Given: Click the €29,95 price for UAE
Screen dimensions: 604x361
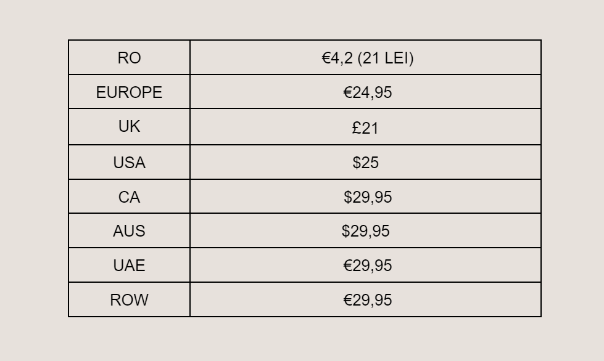Looking at the screenshot, I should click(368, 266).
